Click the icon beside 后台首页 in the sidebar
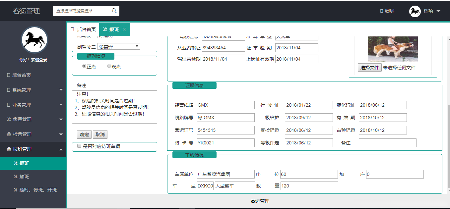The image size is (450, 209). 9,75
